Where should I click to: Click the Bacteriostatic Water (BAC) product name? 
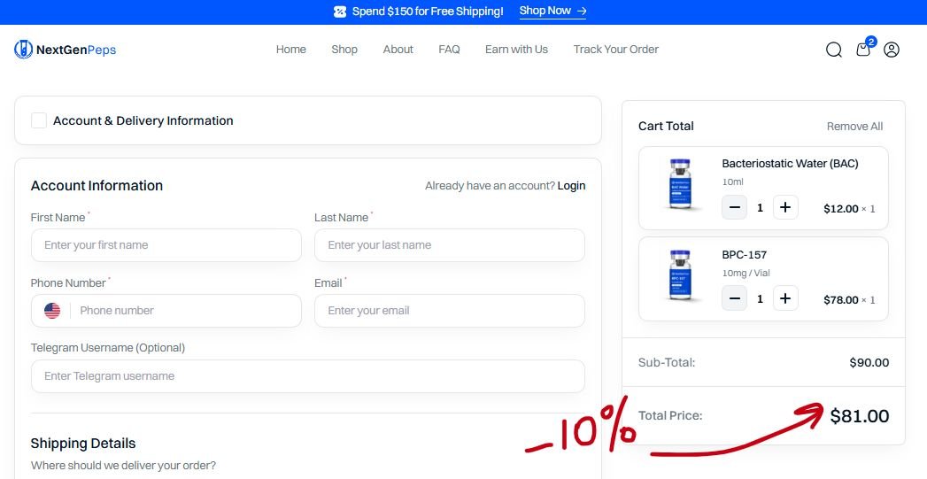(790, 164)
